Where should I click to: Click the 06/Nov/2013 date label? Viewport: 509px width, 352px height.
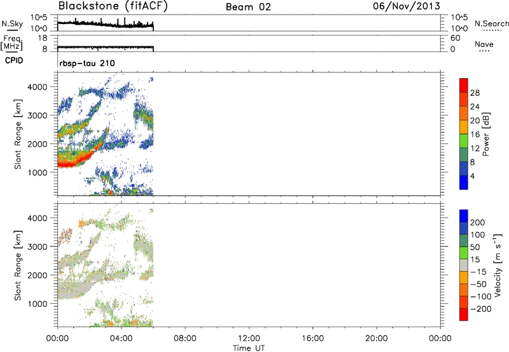[x=407, y=6]
